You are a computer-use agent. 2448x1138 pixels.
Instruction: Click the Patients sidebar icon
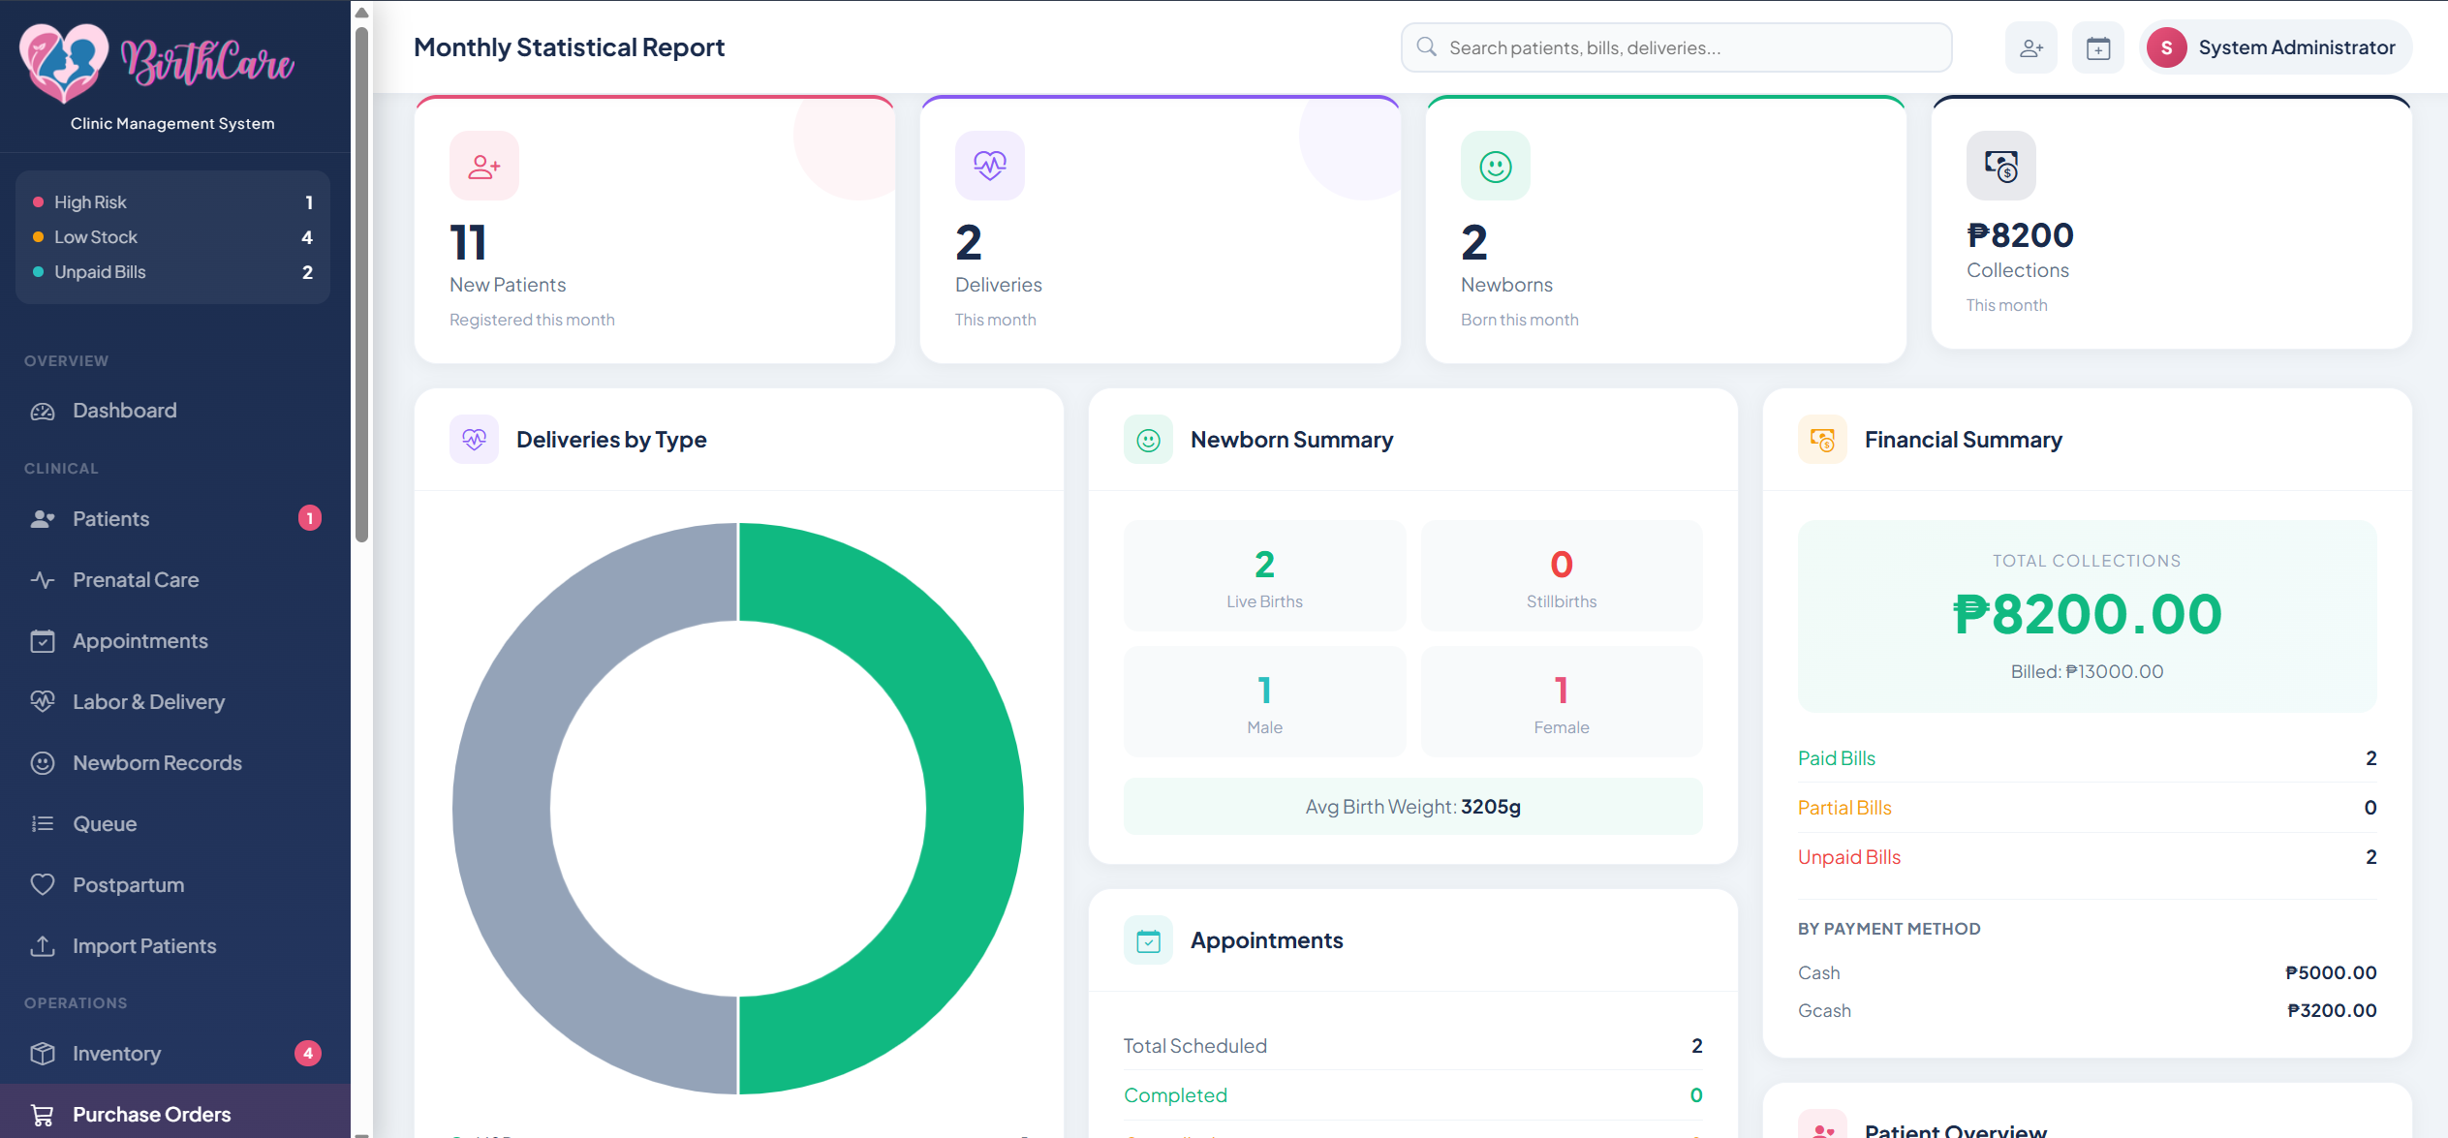click(x=43, y=519)
